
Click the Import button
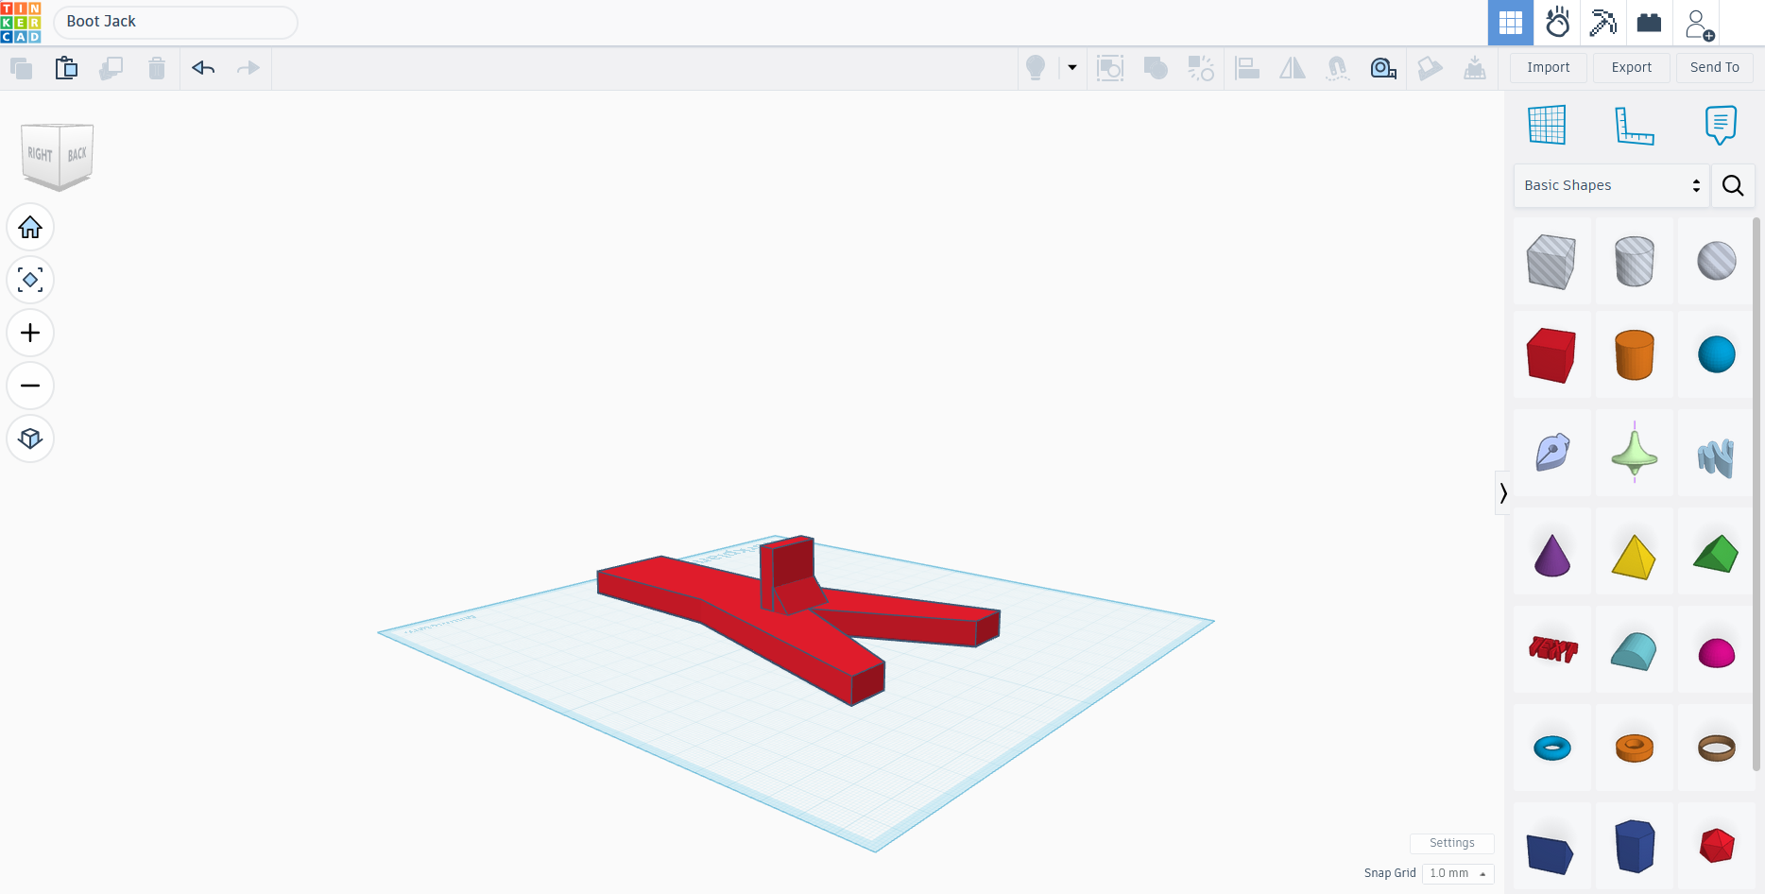tap(1549, 68)
